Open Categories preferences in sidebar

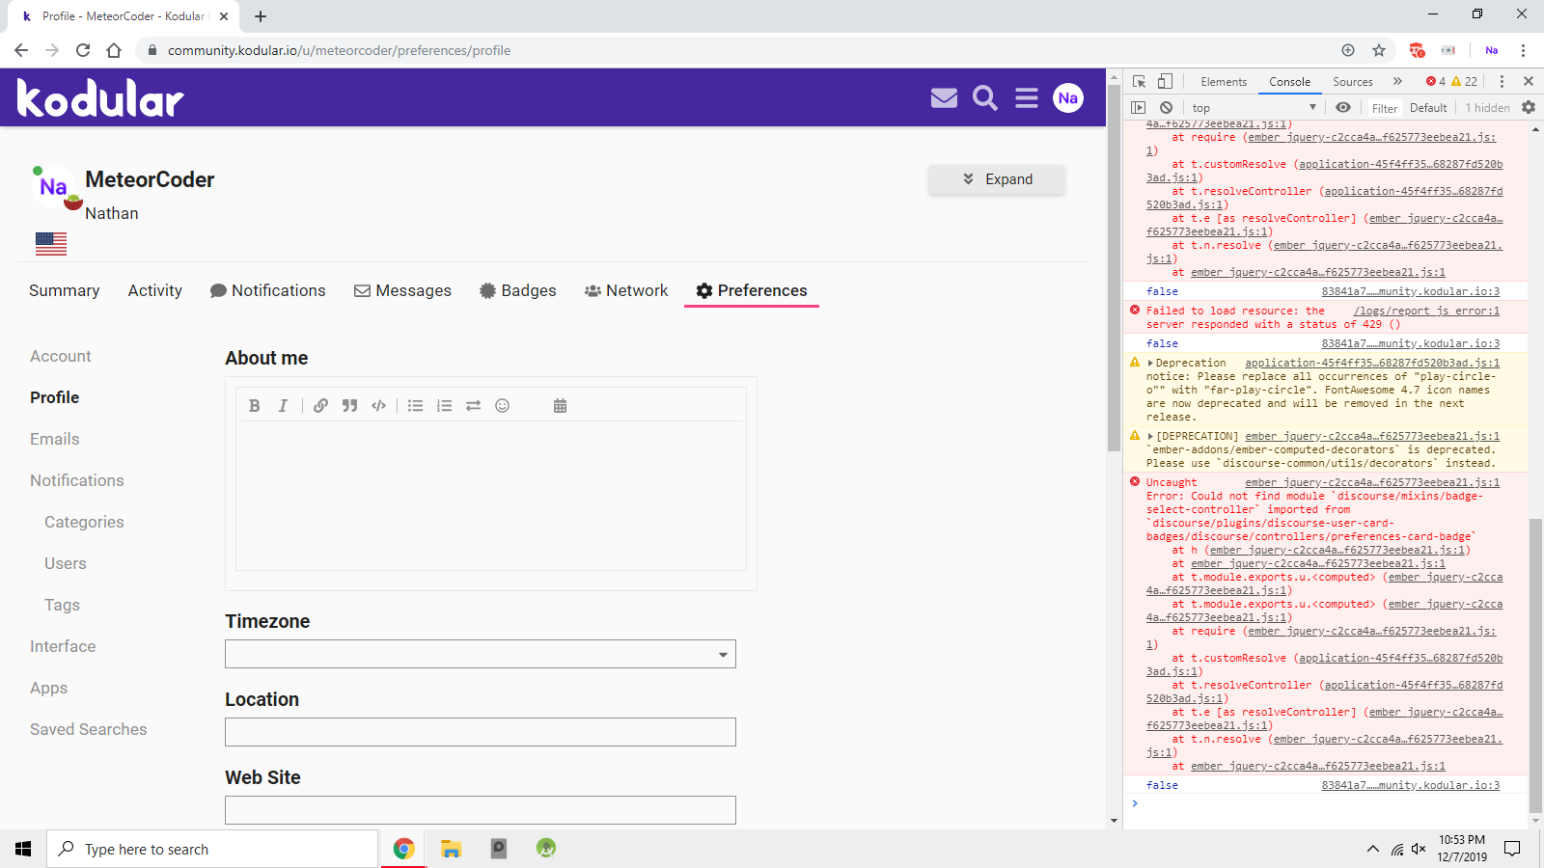point(84,522)
